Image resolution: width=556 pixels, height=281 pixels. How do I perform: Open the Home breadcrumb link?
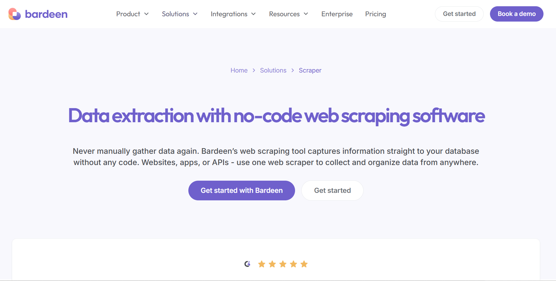point(239,70)
